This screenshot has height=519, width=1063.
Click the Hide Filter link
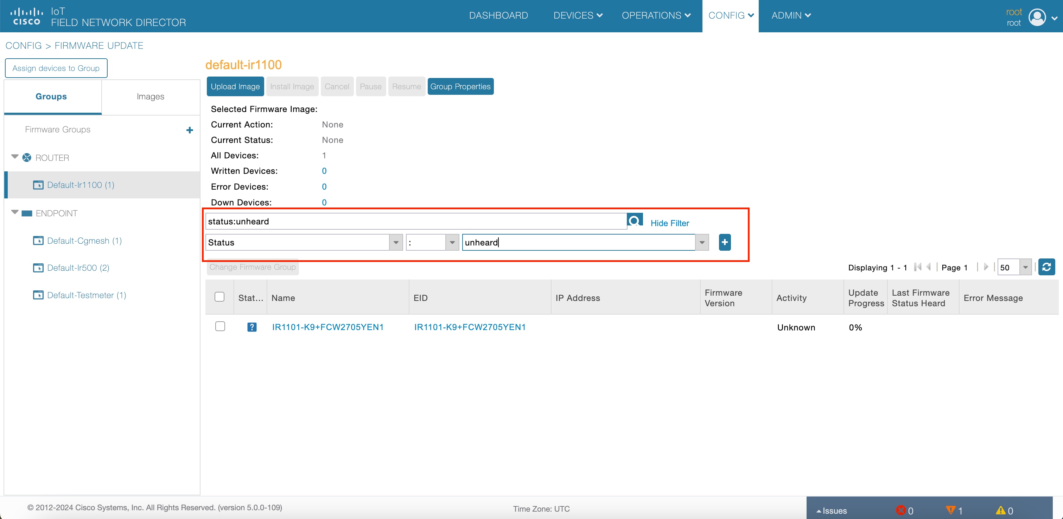pos(670,223)
